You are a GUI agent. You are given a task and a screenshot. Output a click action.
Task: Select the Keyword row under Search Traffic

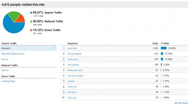pyautogui.click(x=28, y=48)
